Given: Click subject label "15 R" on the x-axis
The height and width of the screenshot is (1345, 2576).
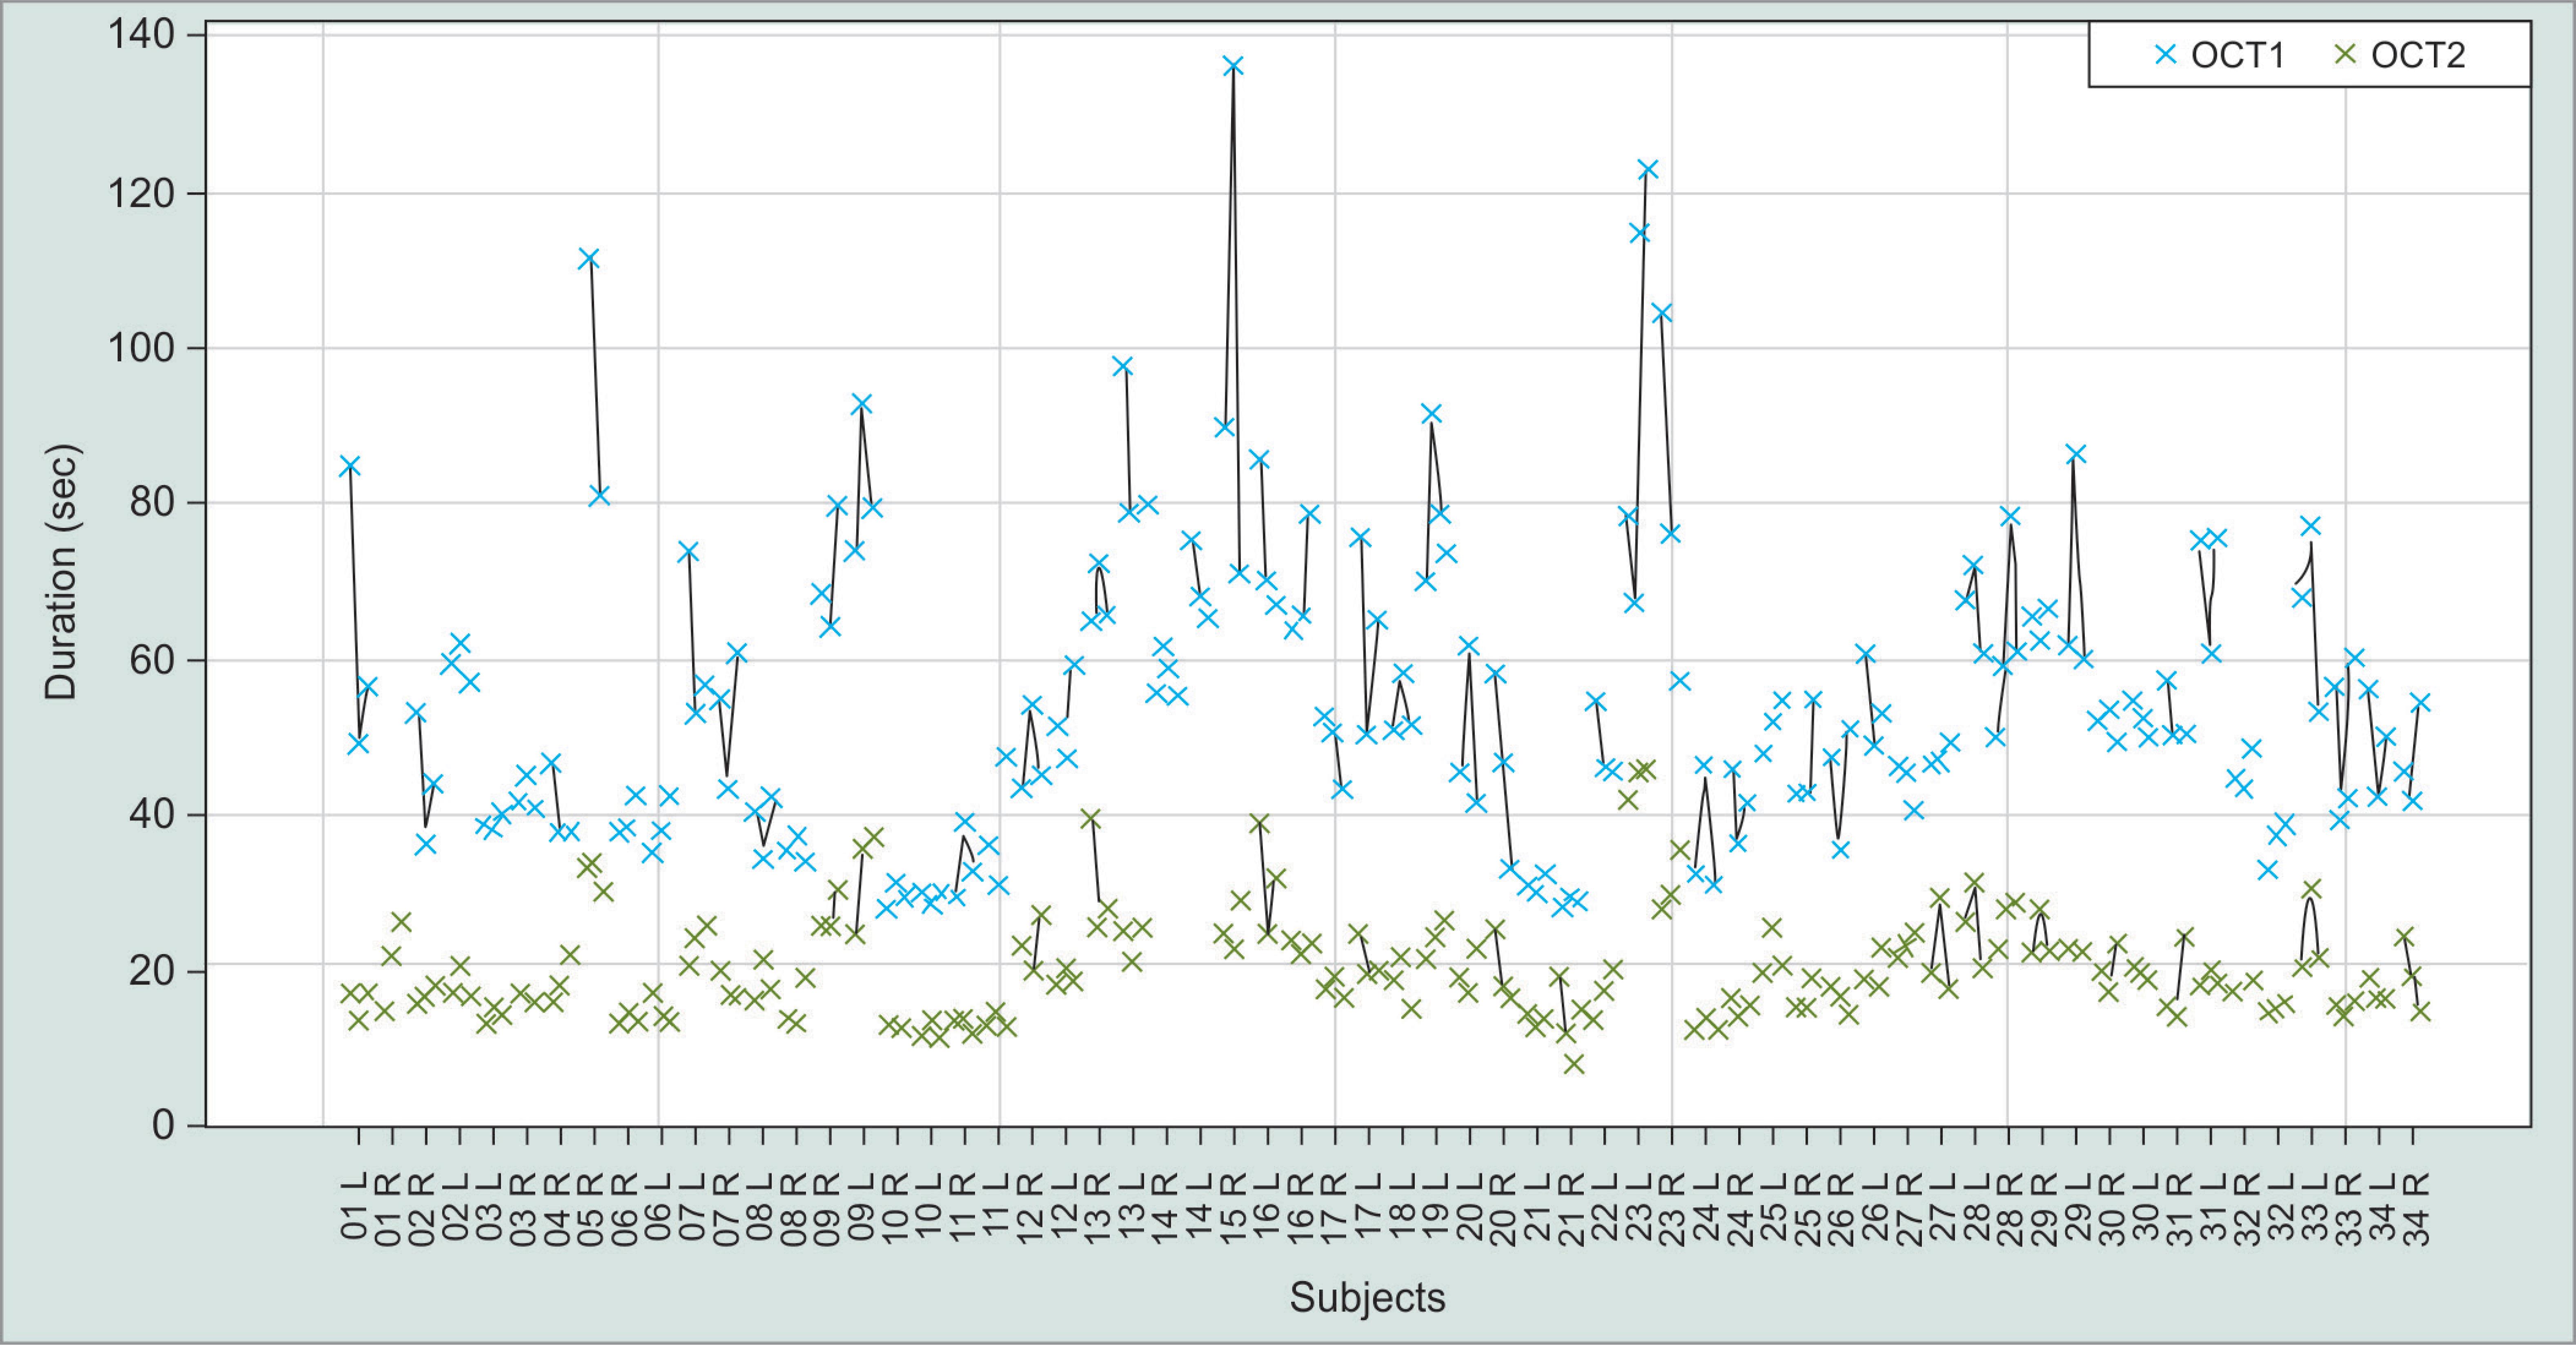Looking at the screenshot, I should 1234,1210.
